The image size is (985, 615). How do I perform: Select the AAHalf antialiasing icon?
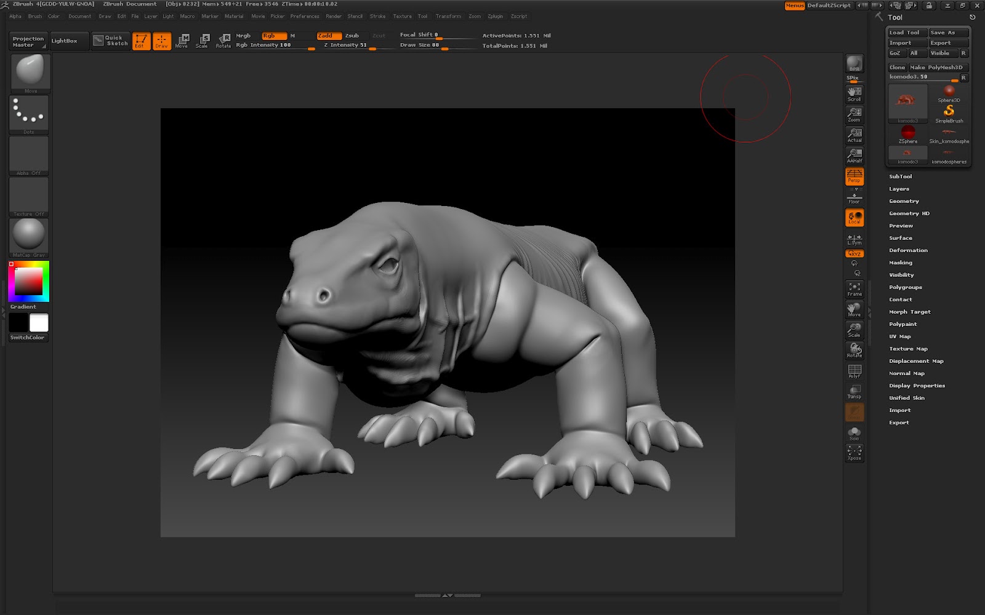pyautogui.click(x=854, y=155)
